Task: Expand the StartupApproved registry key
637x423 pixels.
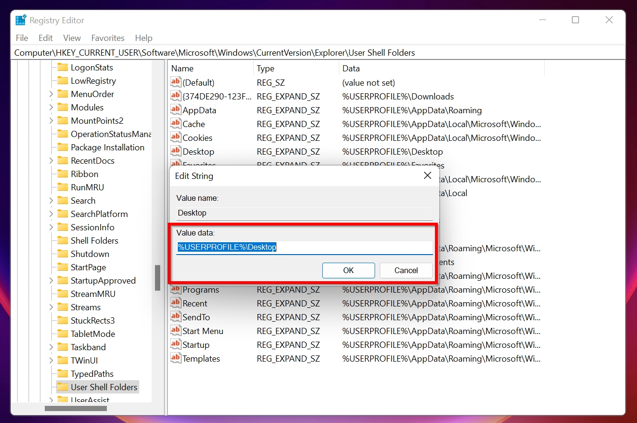Action: (51, 281)
